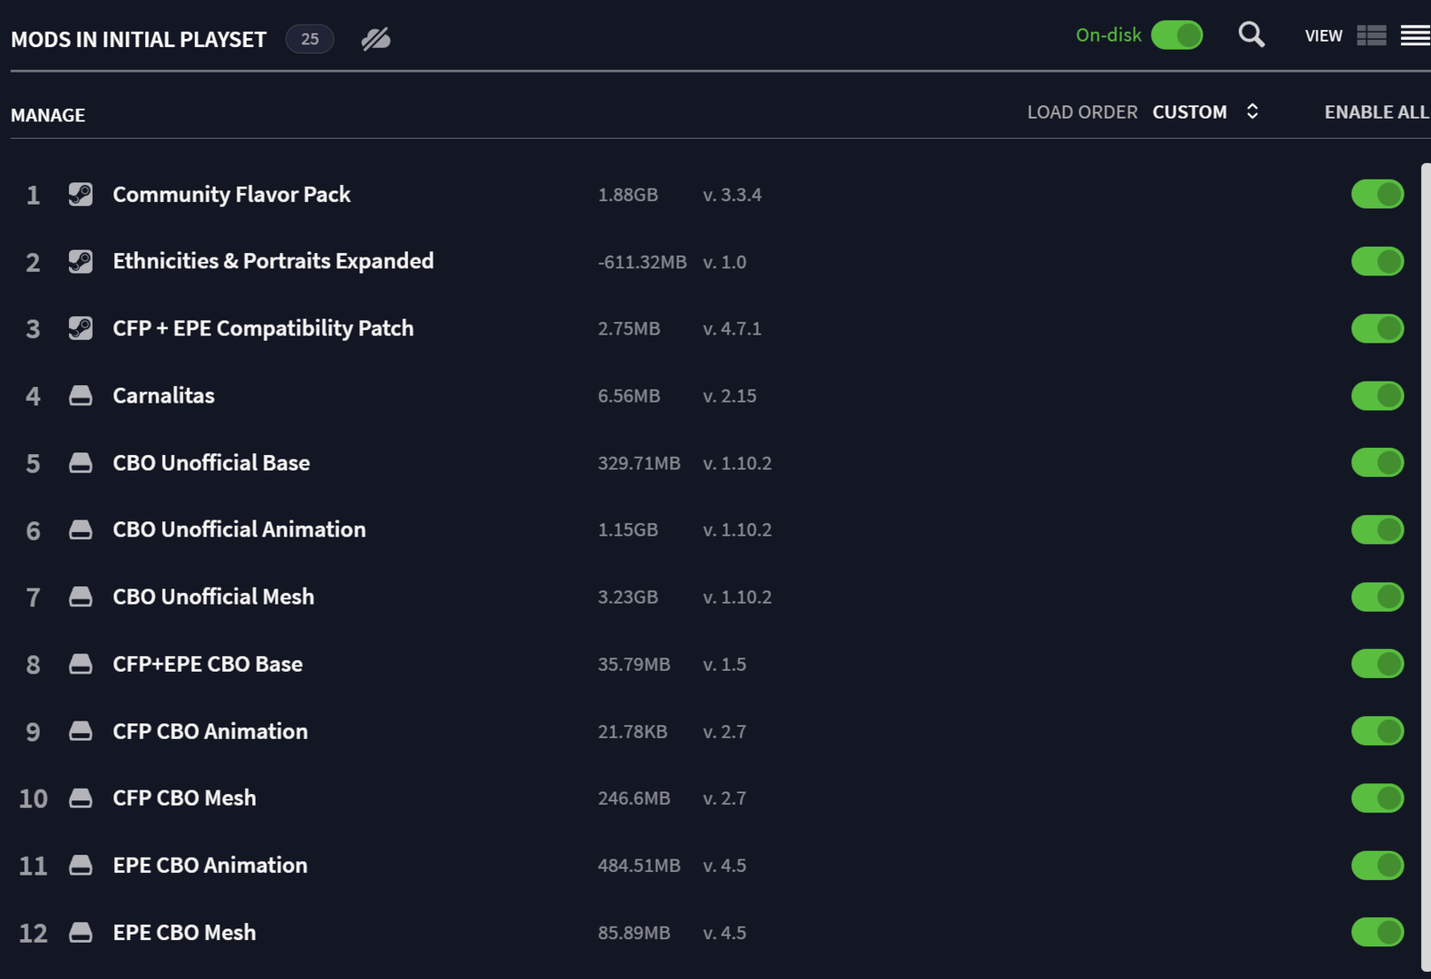The image size is (1431, 979).
Task: Click the Load Order label
Action: tap(1082, 111)
